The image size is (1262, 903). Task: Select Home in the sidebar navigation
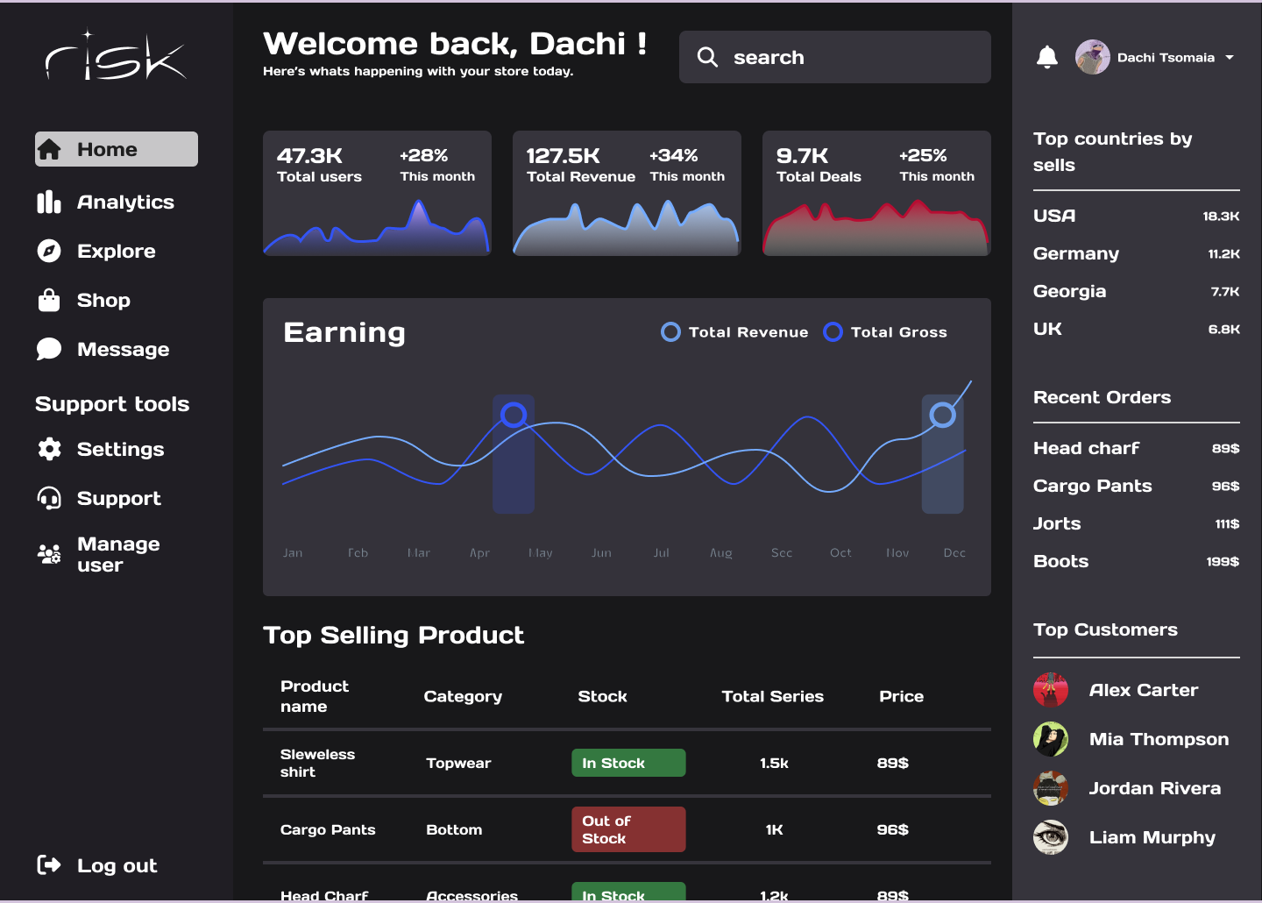[x=116, y=149]
